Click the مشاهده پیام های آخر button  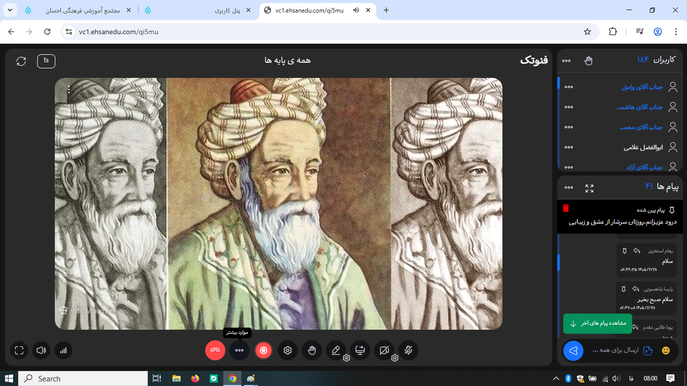[597, 323]
